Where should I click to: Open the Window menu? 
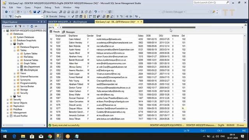(x=67, y=7)
